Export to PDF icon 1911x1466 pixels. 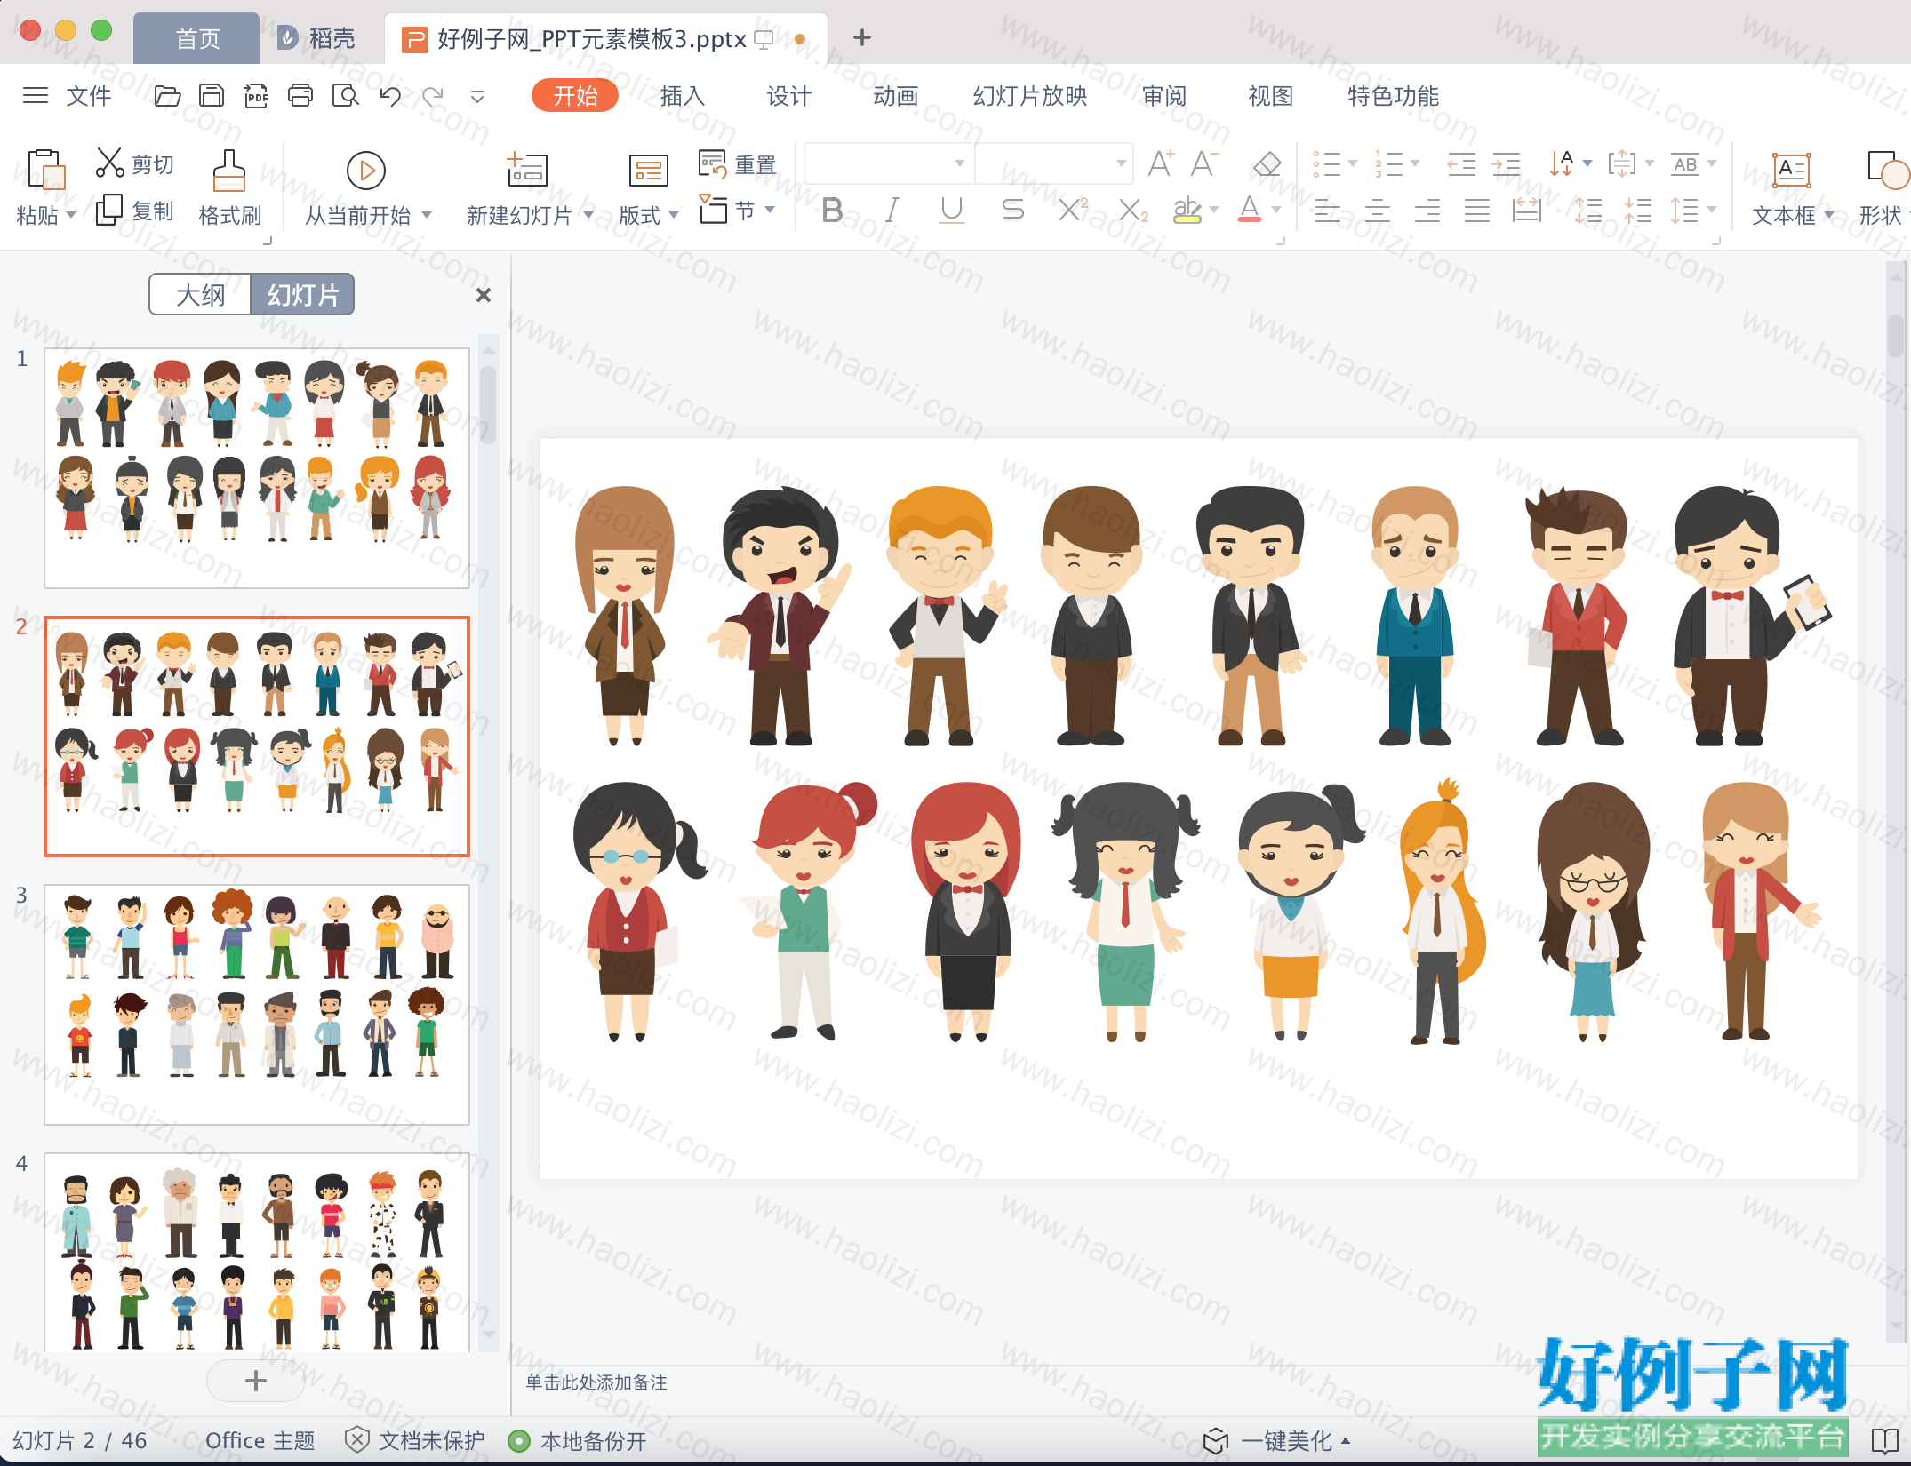pos(256,95)
